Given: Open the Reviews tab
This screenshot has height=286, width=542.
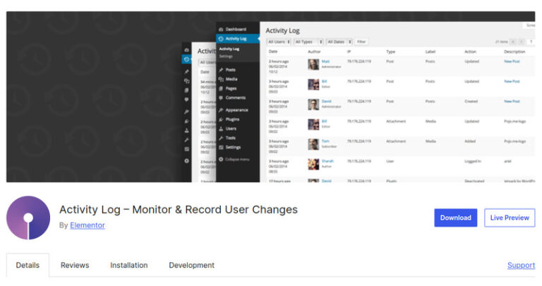Looking at the screenshot, I should [x=75, y=265].
